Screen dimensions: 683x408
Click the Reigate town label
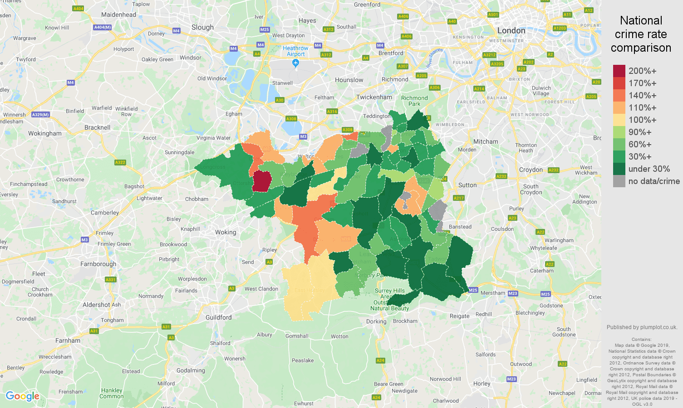point(460,316)
